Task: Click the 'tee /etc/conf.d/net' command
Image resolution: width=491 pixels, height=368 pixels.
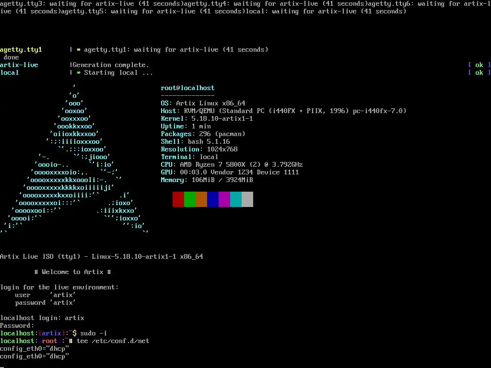Action: coord(113,341)
